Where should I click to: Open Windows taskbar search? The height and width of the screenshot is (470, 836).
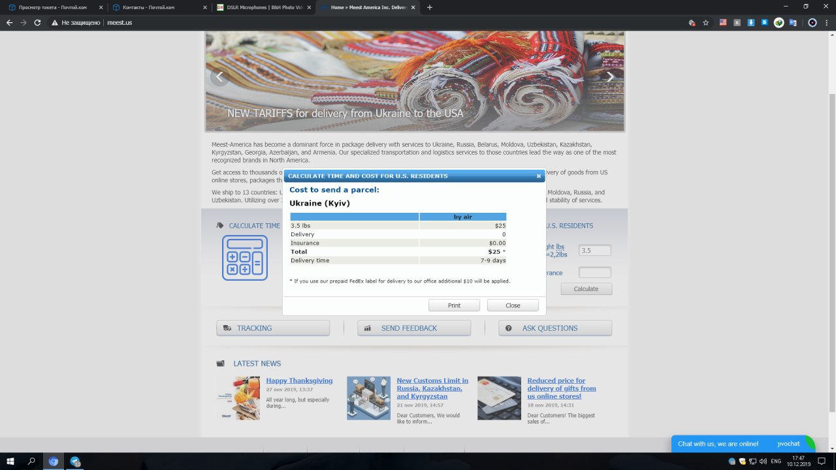tap(31, 461)
